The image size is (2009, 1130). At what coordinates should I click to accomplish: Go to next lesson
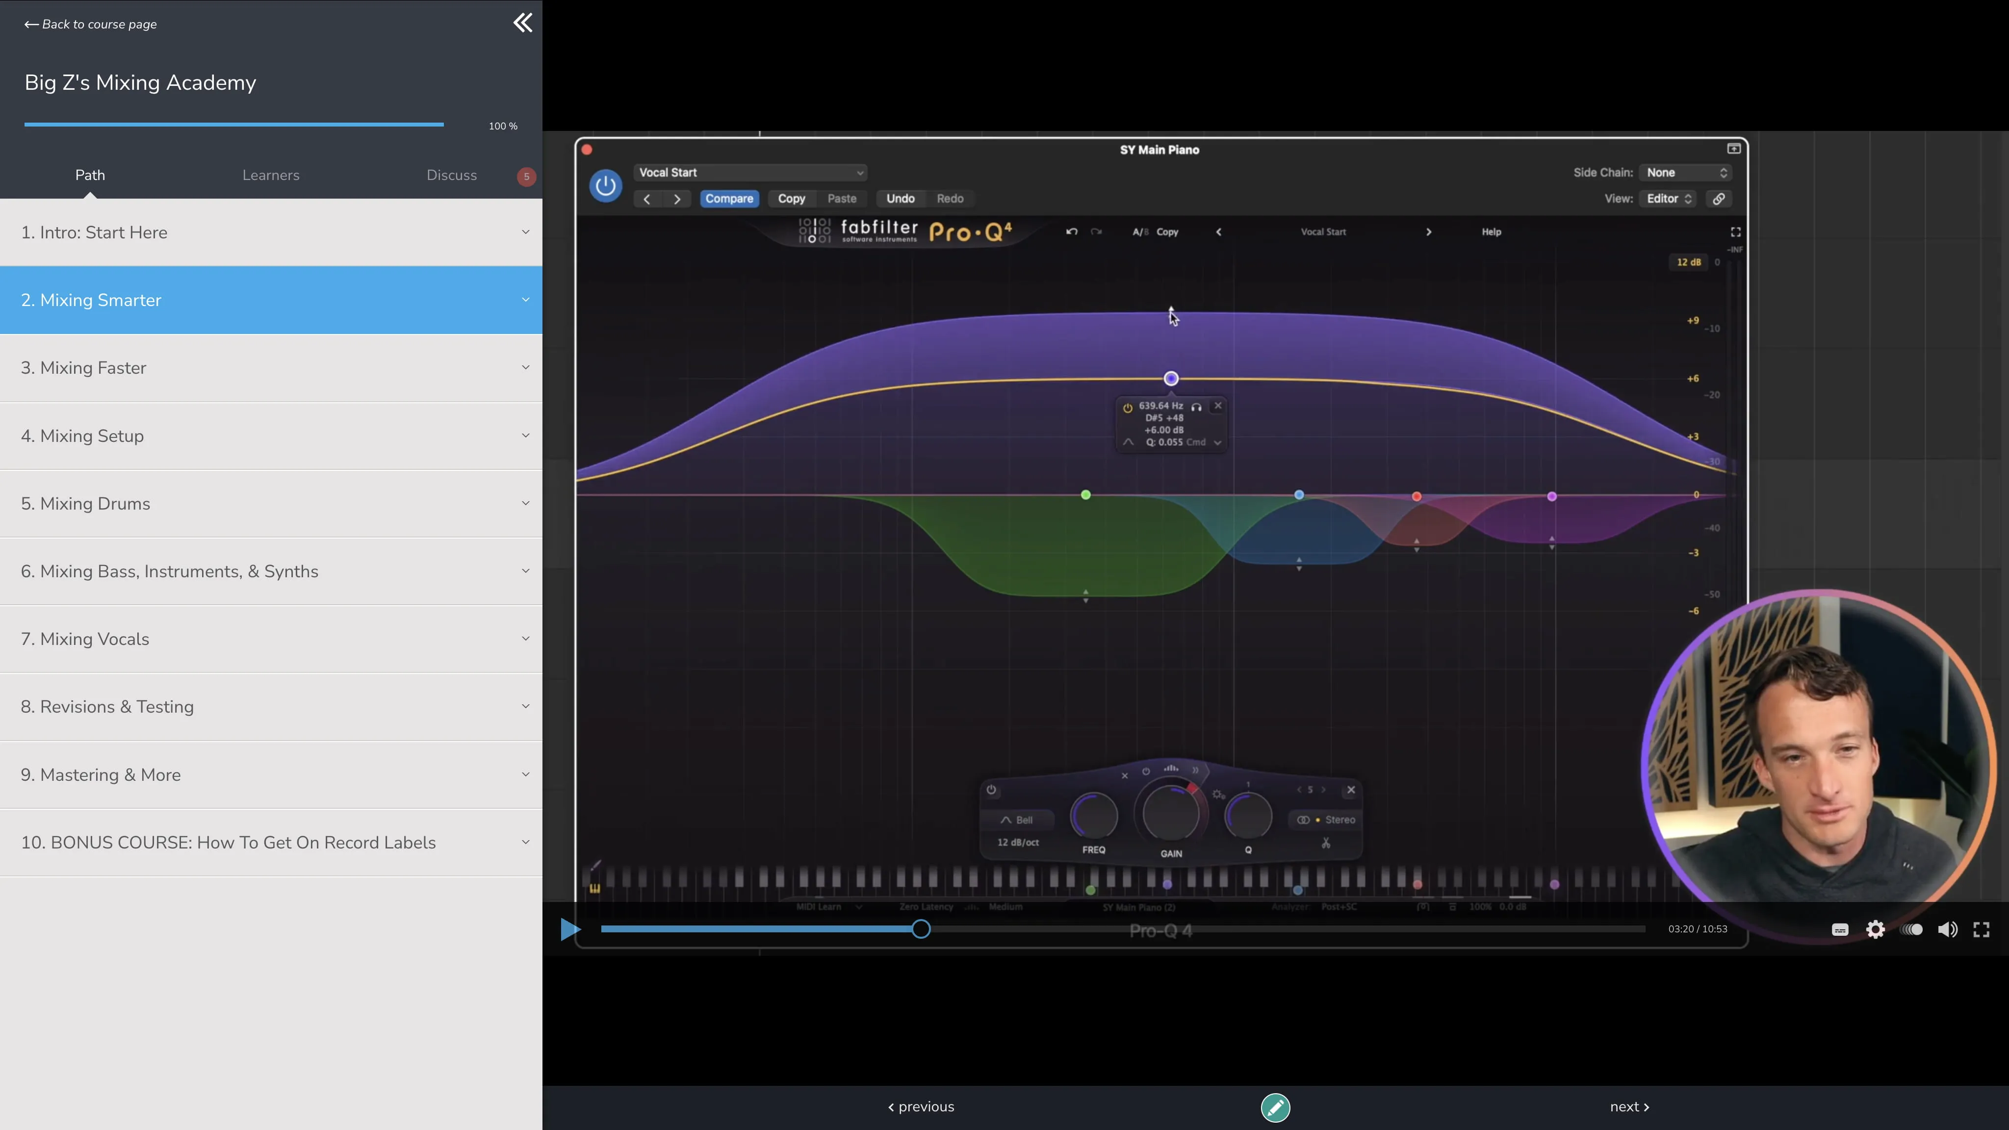(x=1629, y=1106)
